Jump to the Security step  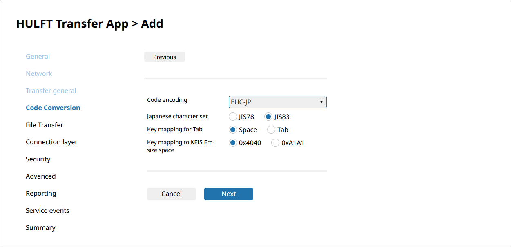pyautogui.click(x=38, y=159)
